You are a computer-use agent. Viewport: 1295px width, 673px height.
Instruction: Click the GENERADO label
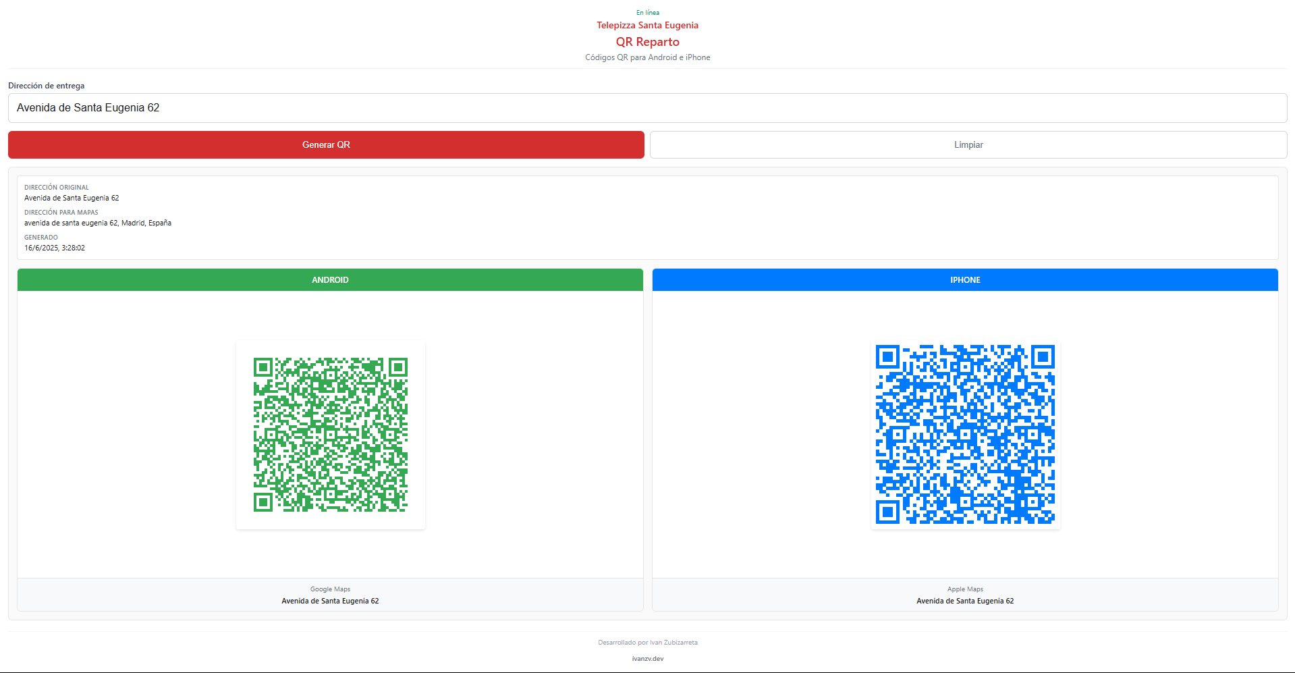tap(41, 237)
